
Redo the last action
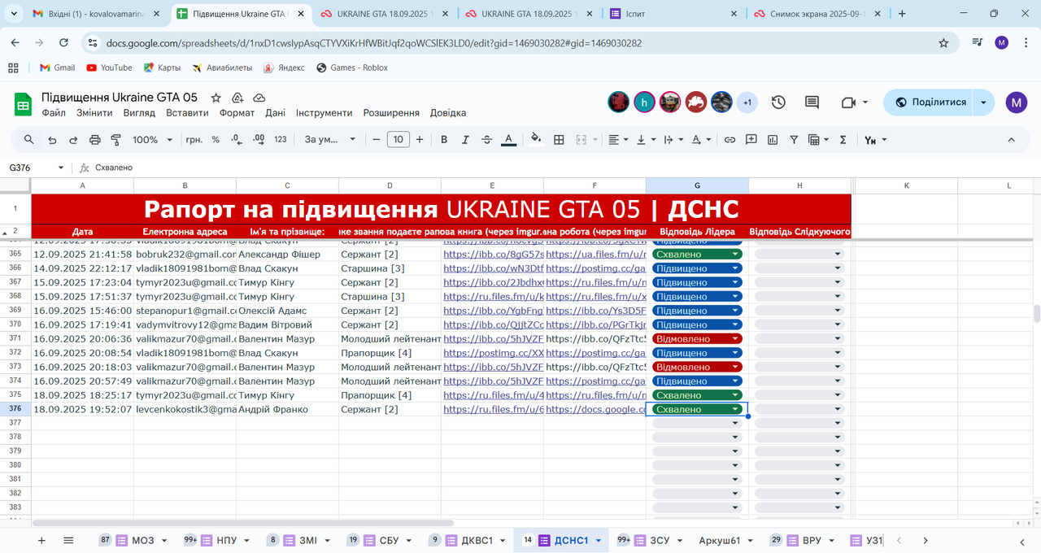pyautogui.click(x=73, y=140)
